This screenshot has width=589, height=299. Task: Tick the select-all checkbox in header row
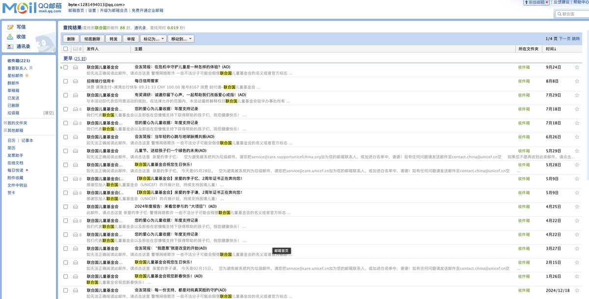point(66,49)
